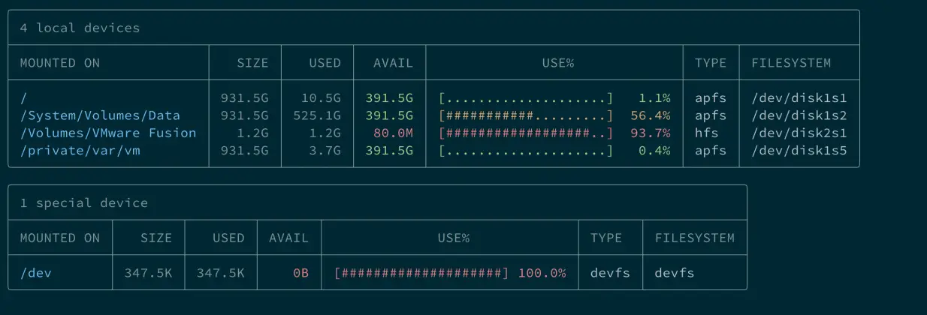Click USE% column header in special device table
This screenshot has height=315, width=927.
point(453,238)
